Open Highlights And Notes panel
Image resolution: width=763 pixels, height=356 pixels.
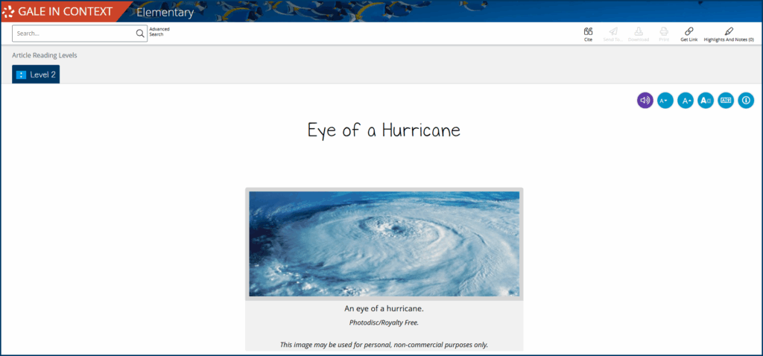tap(729, 32)
